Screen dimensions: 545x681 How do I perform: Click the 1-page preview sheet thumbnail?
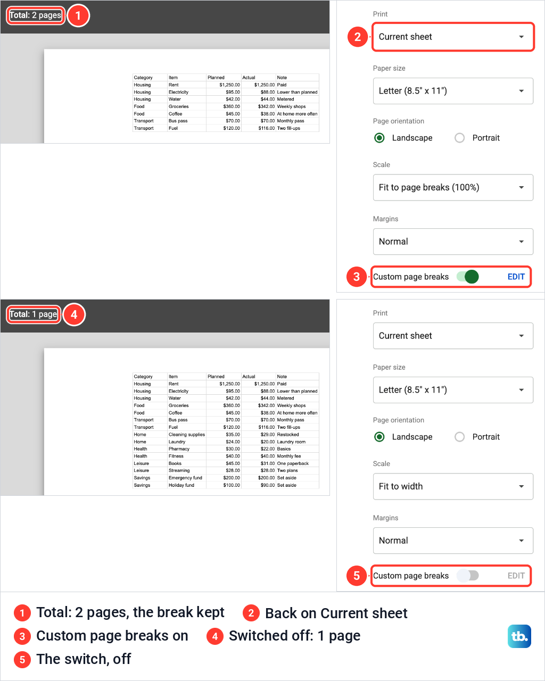tap(187, 422)
